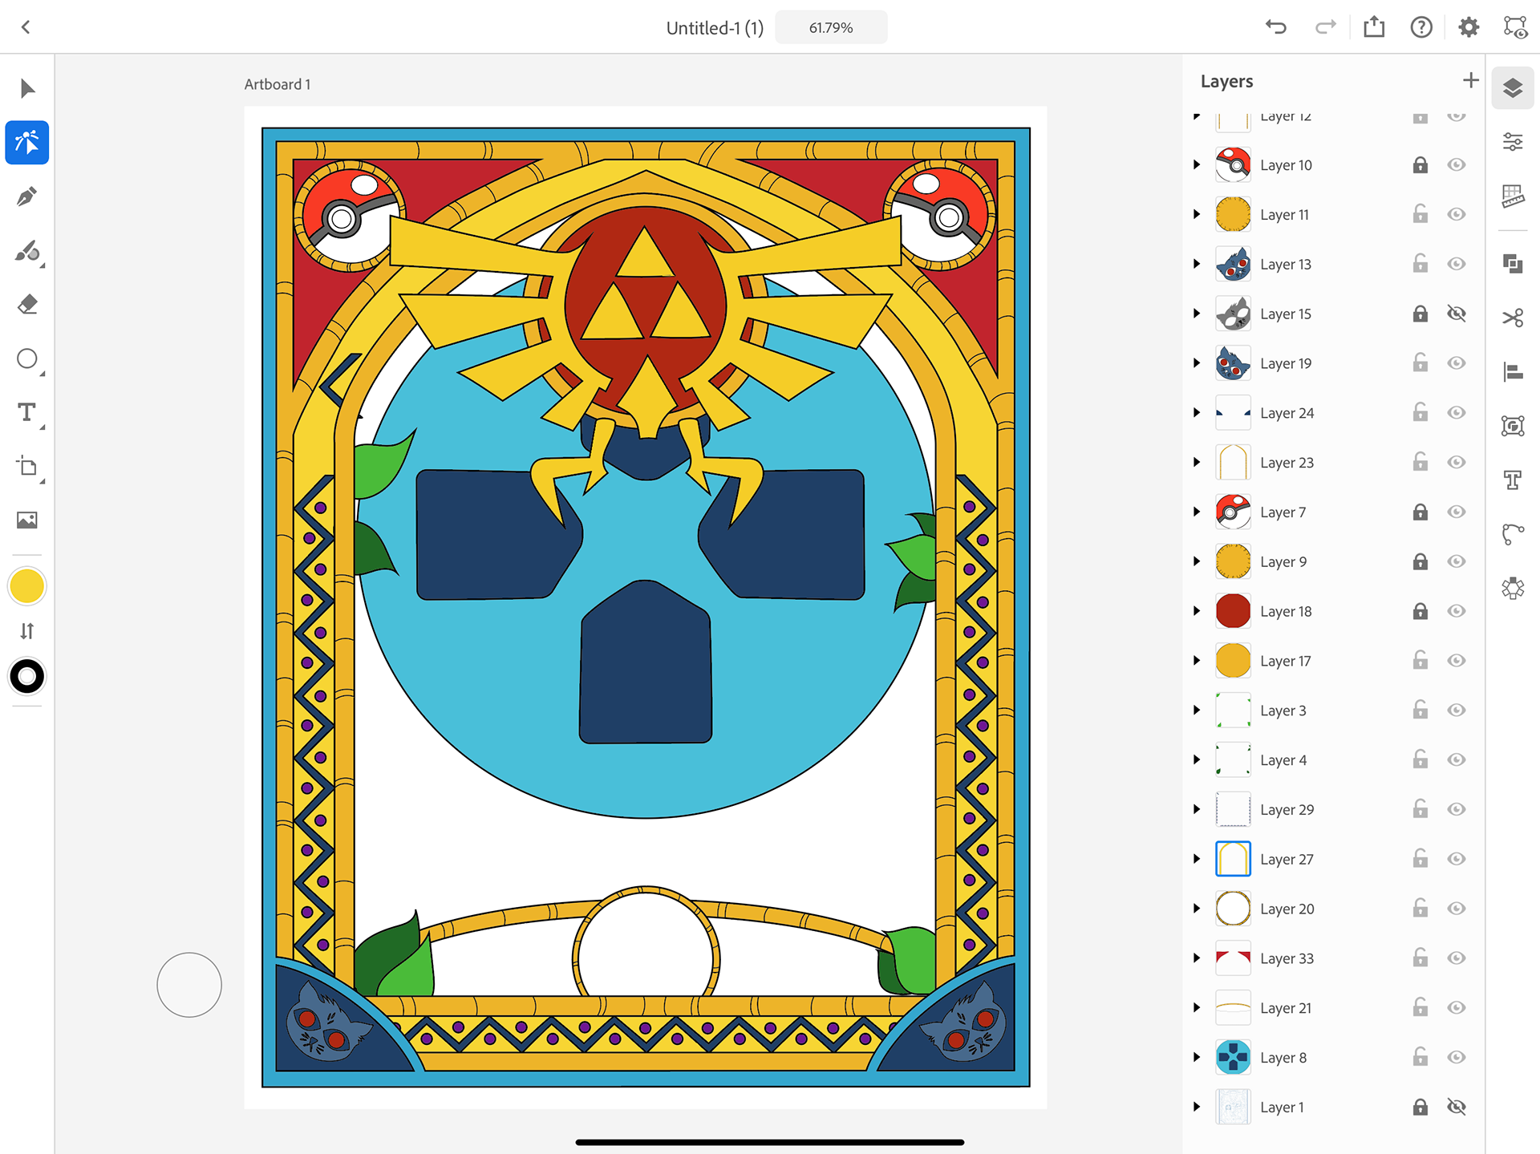This screenshot has width=1540, height=1154.
Task: Unlock Layer 10
Action: click(1420, 164)
